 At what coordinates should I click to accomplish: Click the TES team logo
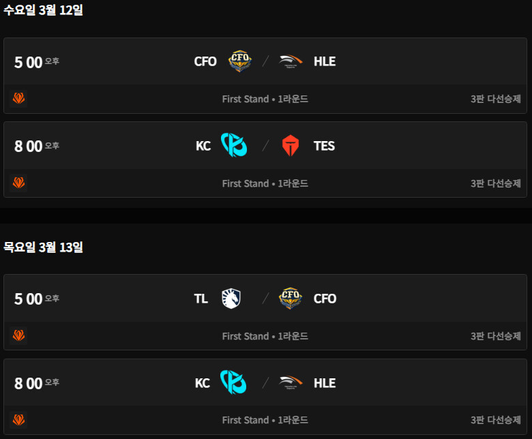tap(291, 146)
